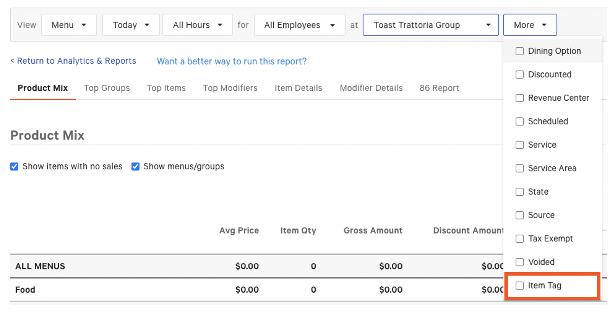This screenshot has width=616, height=311.
Task: Check the Discounted filter option
Action: 520,74
